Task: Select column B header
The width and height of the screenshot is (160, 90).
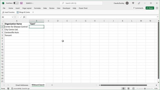Action: click(x=36, y=21)
